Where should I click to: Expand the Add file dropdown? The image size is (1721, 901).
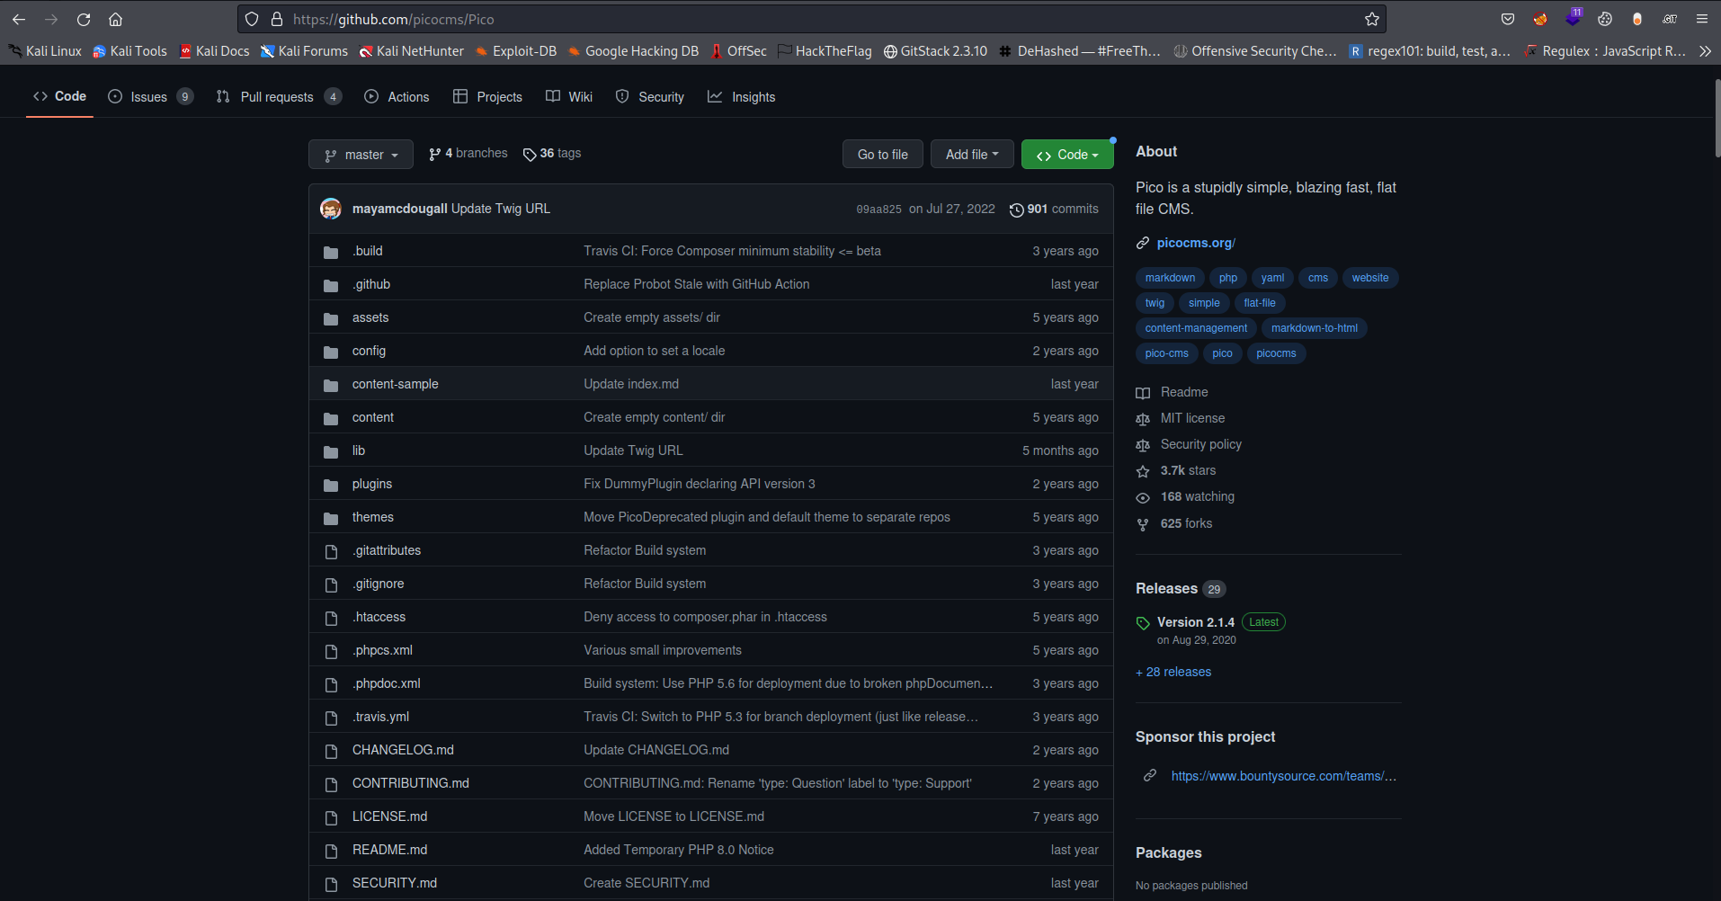coord(972,155)
